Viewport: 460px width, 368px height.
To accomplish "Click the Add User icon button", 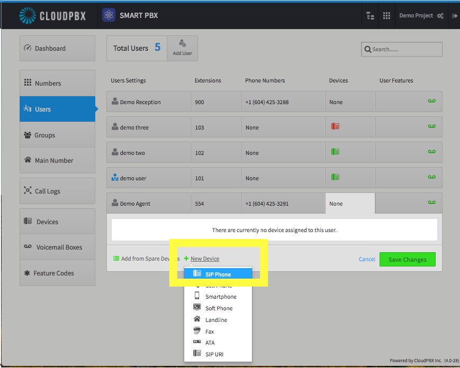I will 182,48.
